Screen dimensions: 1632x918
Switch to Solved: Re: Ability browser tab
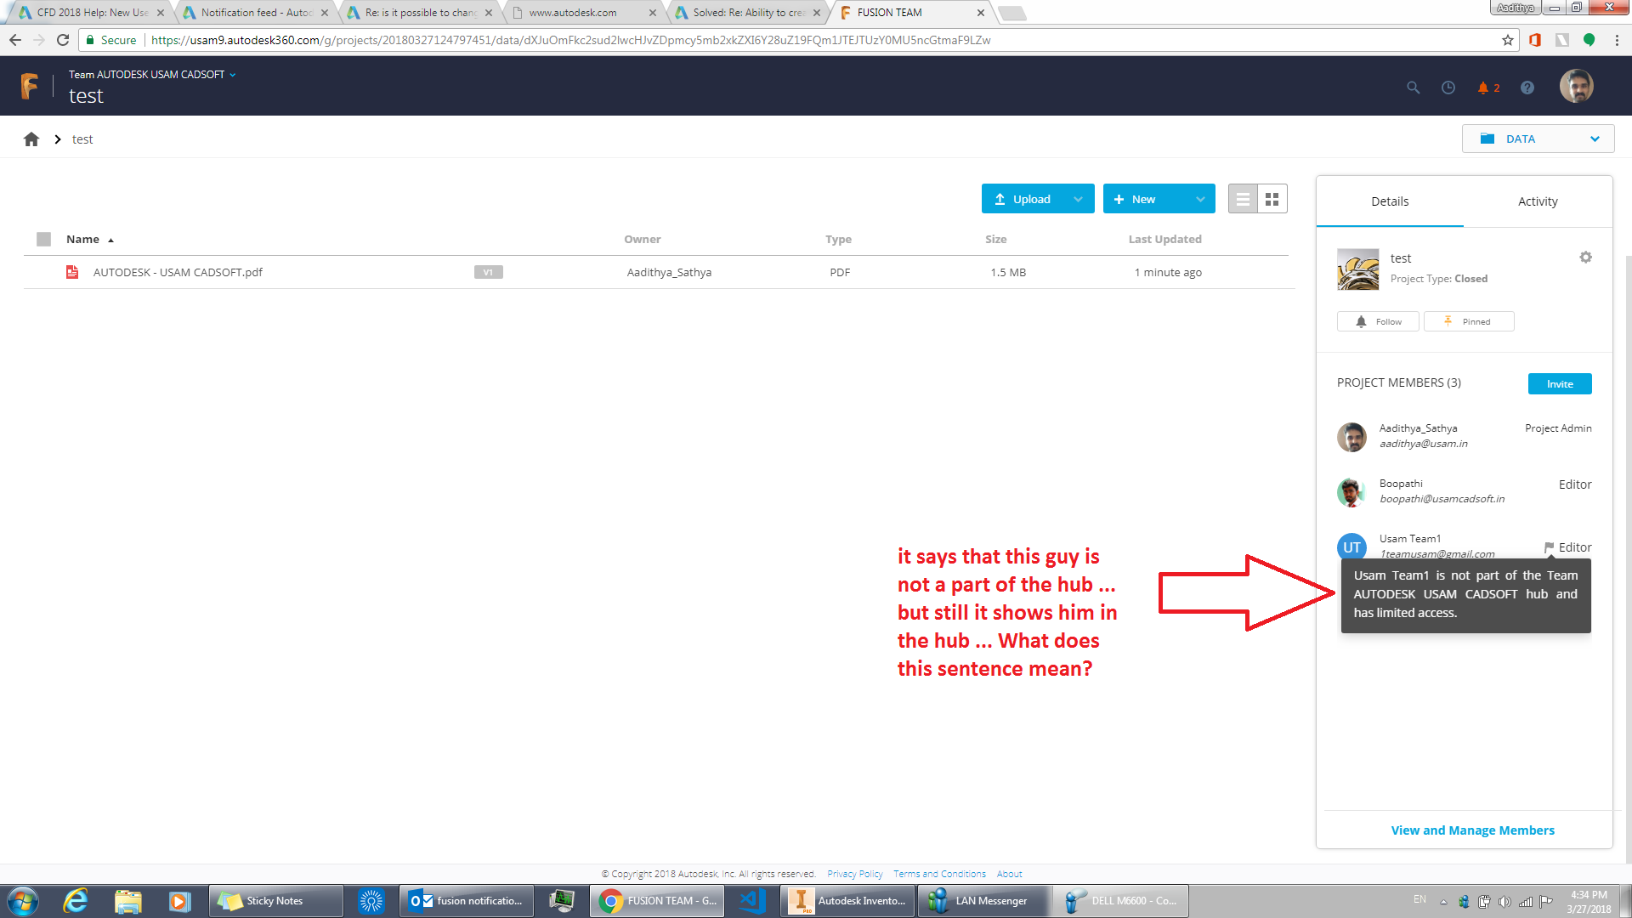[x=748, y=13]
